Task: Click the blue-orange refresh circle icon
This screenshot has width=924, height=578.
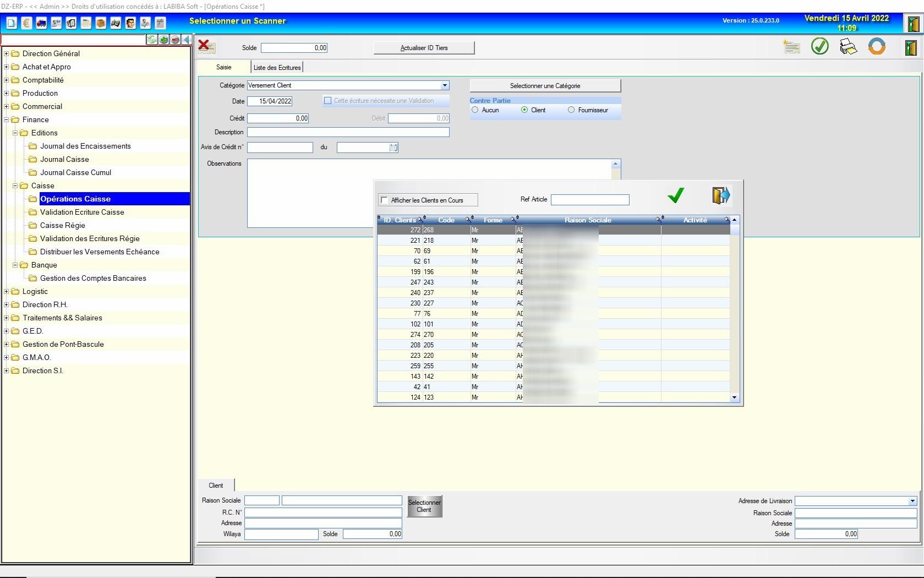Action: click(x=877, y=46)
